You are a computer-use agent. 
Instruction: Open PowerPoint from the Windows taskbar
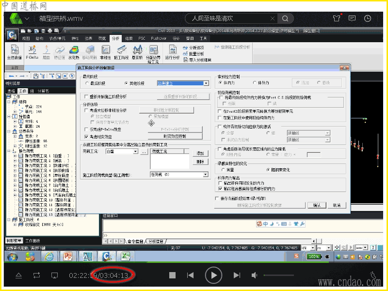point(67,256)
